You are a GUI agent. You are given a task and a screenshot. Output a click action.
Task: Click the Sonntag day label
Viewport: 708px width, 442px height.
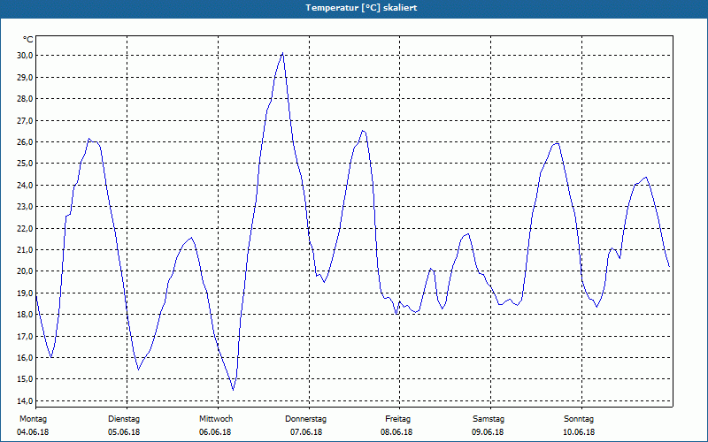coord(579,419)
